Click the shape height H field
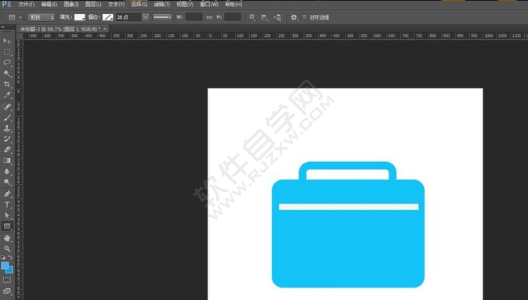 (x=233, y=17)
